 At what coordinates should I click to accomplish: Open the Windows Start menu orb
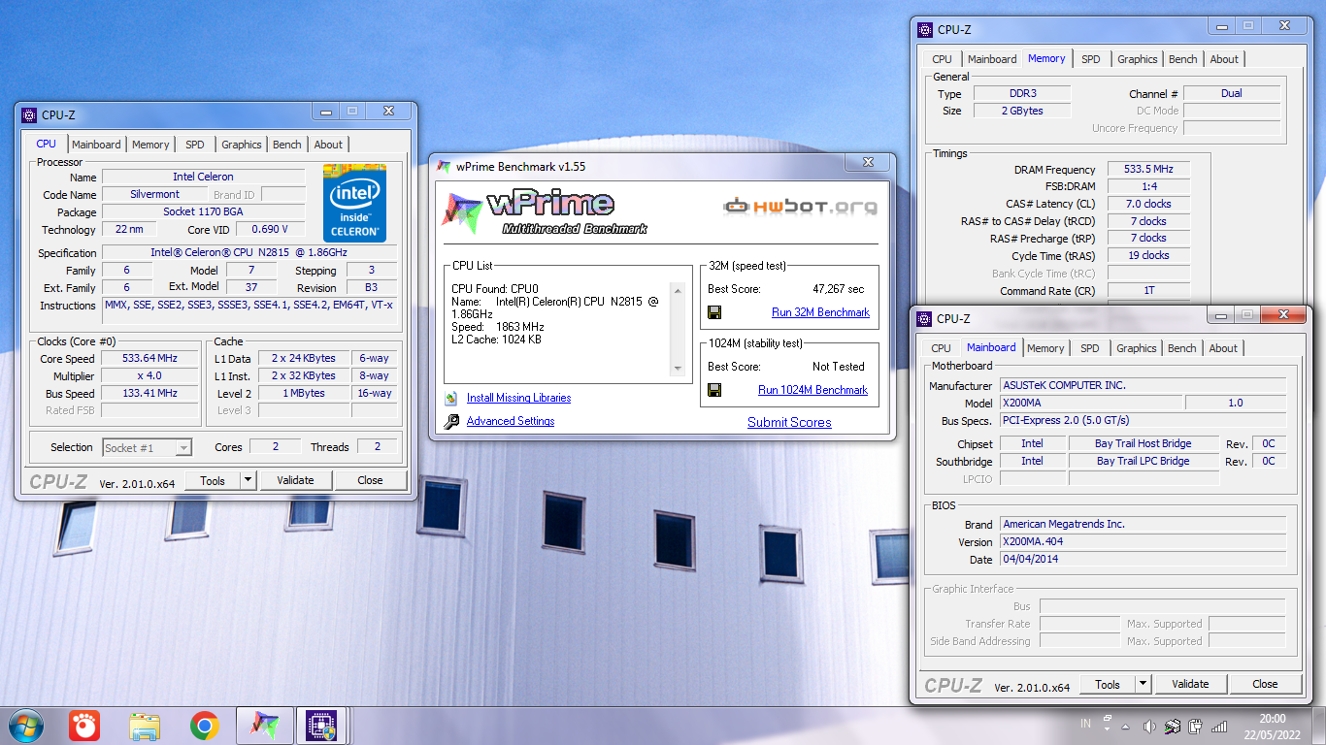24,726
